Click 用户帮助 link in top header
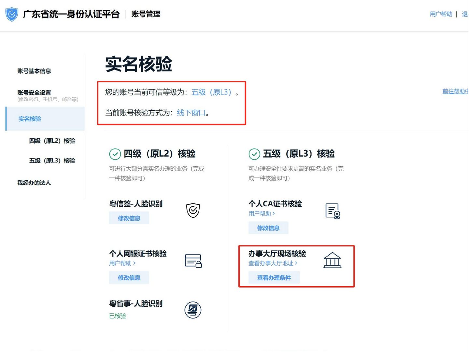This screenshot has height=352, width=469. (441, 14)
